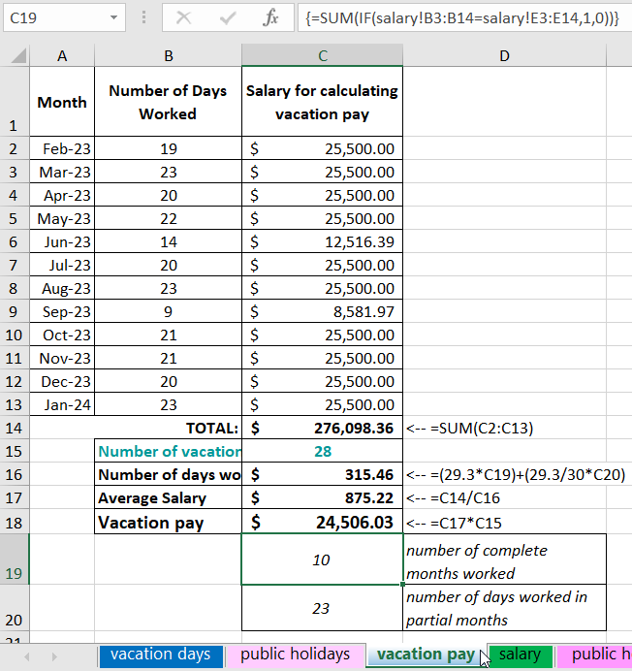
Task: Click the next sheet scroll arrow
Action: pyautogui.click(x=54, y=656)
